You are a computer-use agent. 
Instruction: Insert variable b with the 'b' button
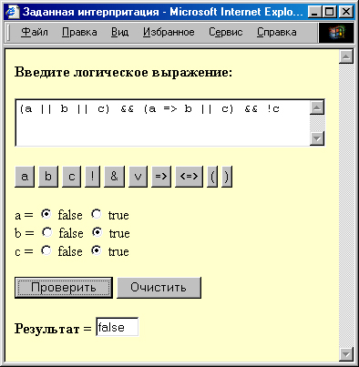(x=48, y=177)
